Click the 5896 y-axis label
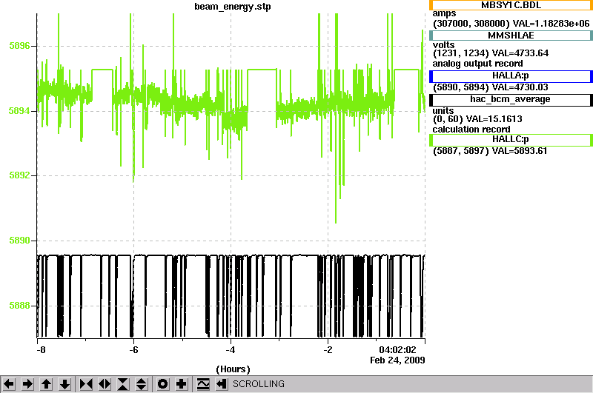This screenshot has width=593, height=393. (x=19, y=46)
